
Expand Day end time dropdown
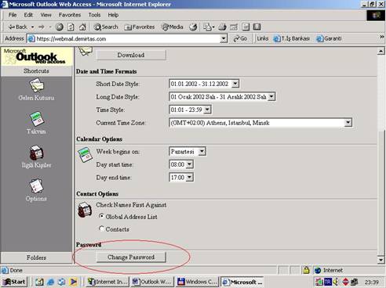190,178
